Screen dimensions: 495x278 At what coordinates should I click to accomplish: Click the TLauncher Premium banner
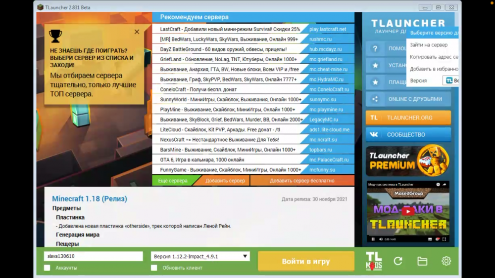point(408,160)
